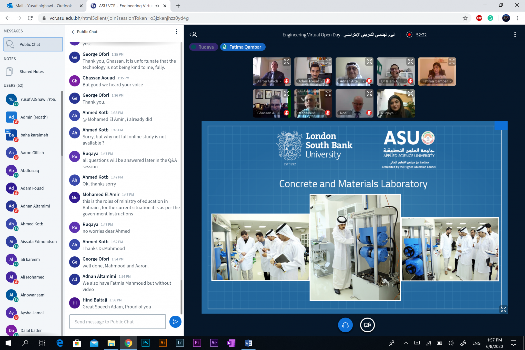The image size is (525, 350).
Task: Open meeting options three-dot menu
Action: (x=515, y=35)
